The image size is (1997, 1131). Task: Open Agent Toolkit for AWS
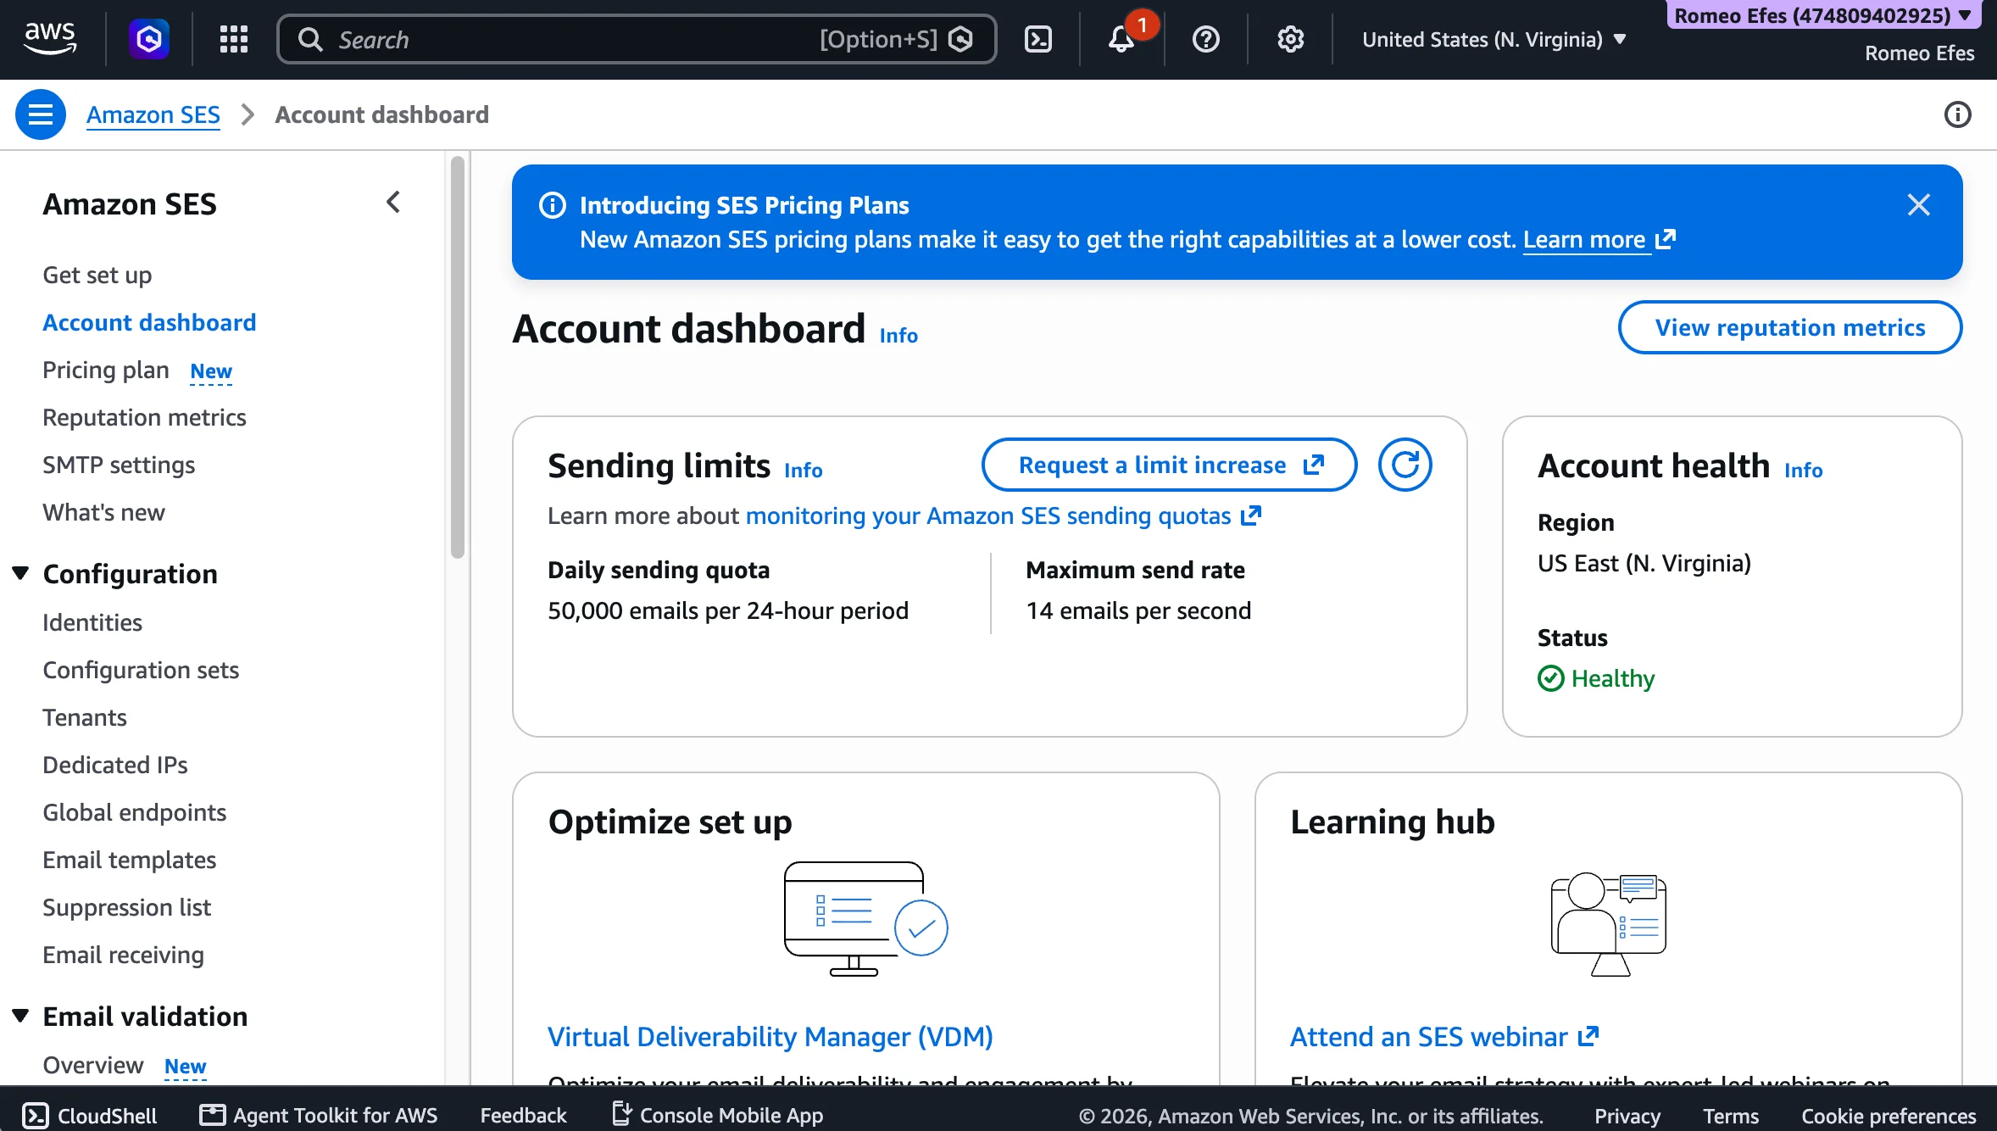[319, 1116]
